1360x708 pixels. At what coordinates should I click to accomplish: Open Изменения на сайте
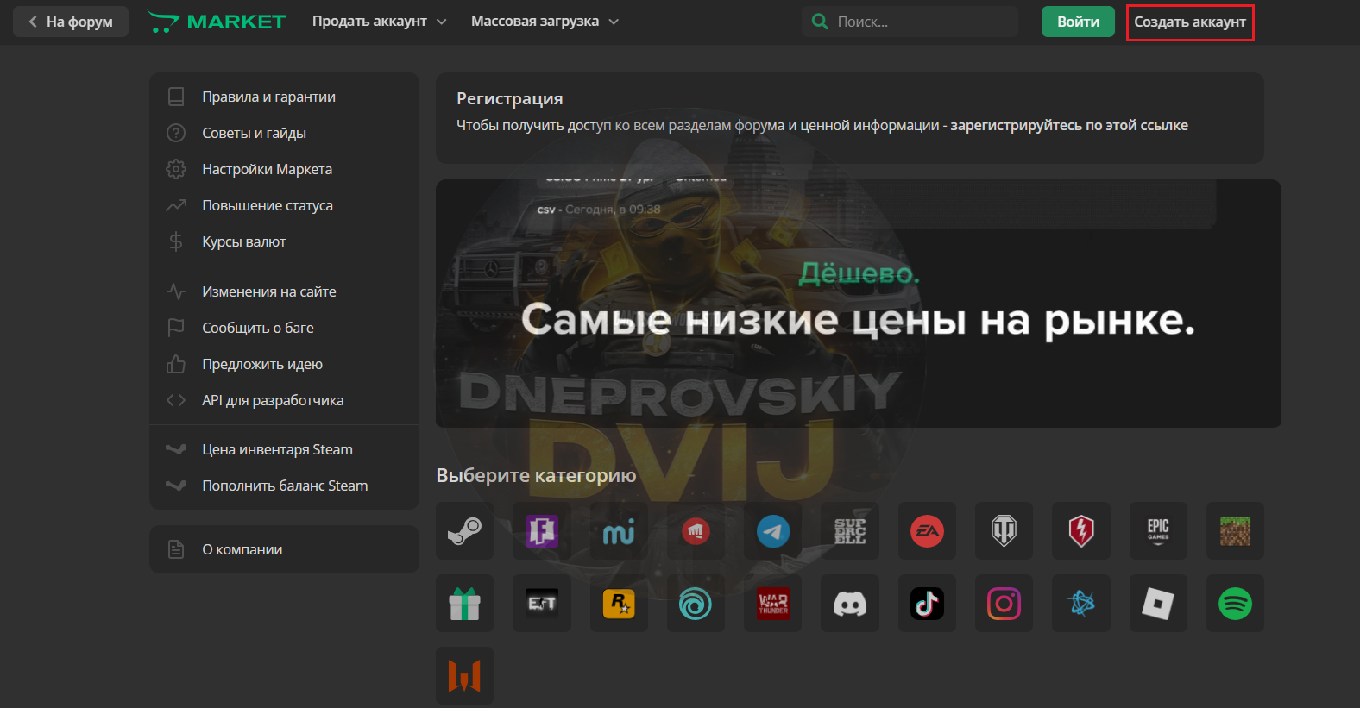(x=284, y=291)
